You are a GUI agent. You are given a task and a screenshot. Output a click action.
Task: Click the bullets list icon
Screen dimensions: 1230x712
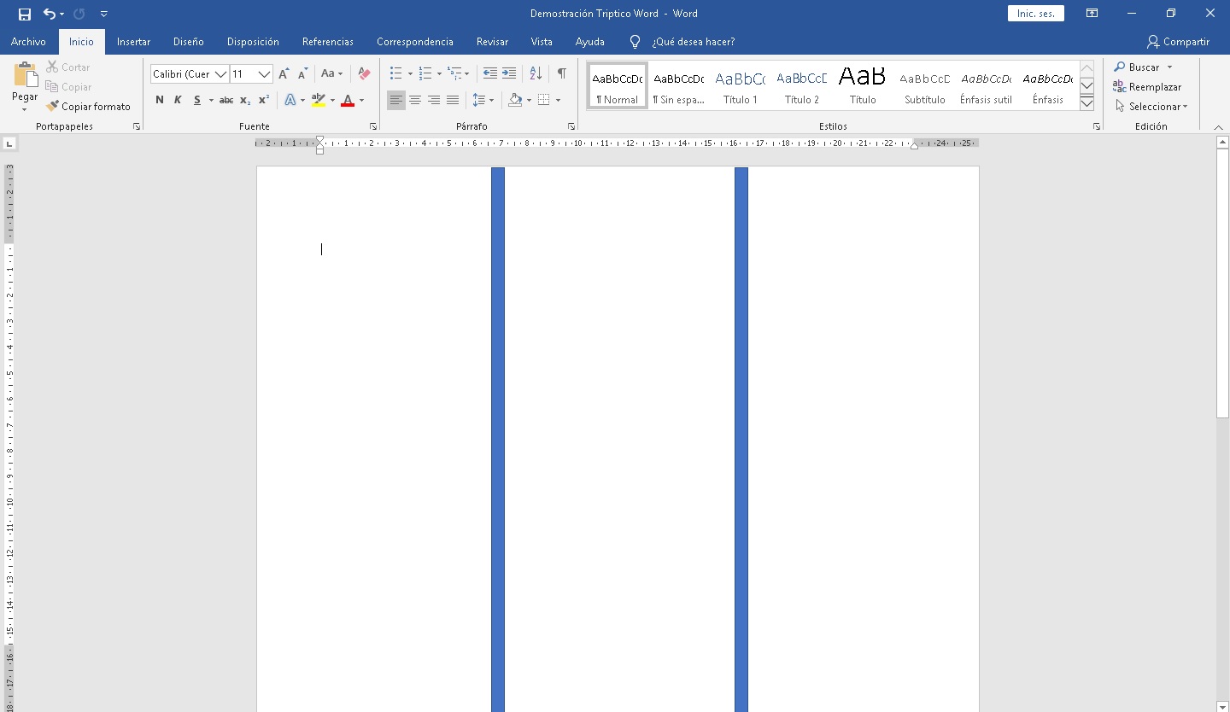[x=395, y=74]
